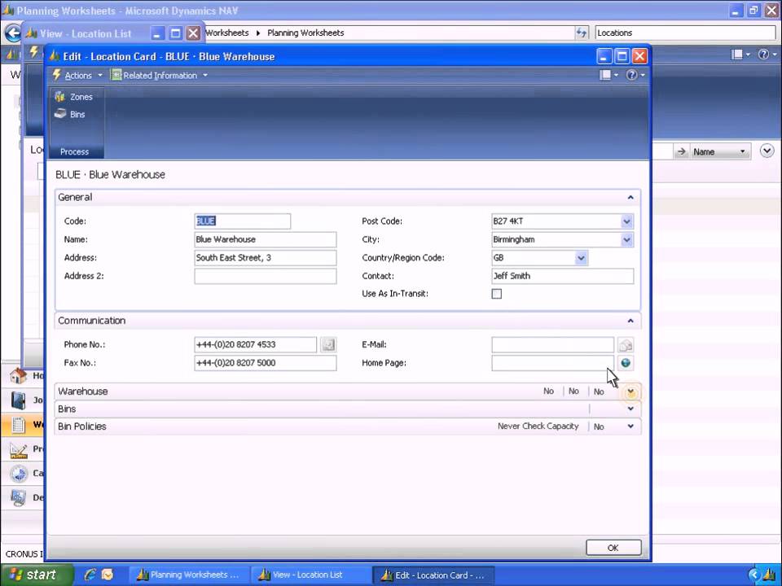Open the Actions menu in Location Card
This screenshot has width=782, height=586.
point(77,75)
